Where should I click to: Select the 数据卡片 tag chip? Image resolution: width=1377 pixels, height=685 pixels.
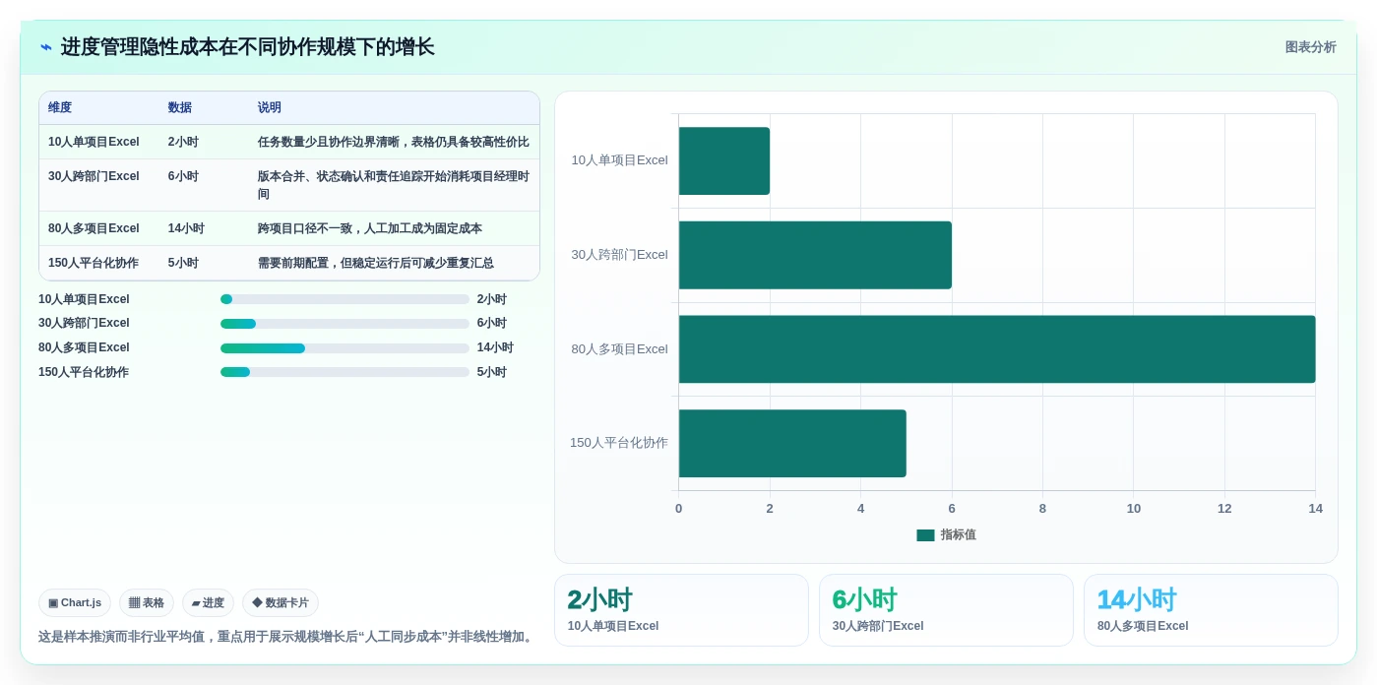click(x=281, y=602)
